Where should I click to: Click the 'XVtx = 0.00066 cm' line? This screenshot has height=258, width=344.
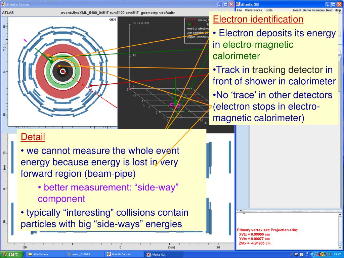[x=254, y=234]
